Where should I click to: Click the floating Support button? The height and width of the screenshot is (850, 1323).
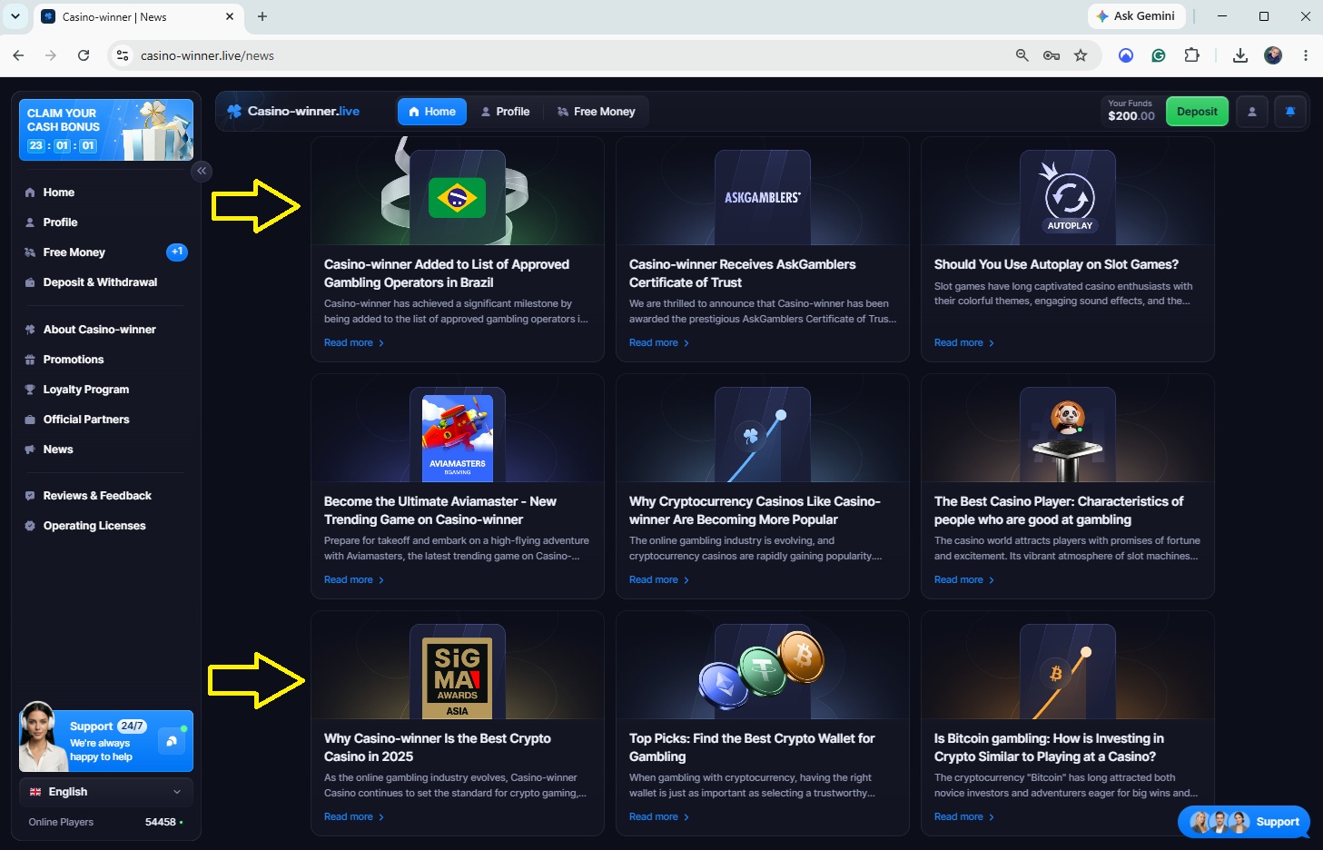click(x=1244, y=822)
